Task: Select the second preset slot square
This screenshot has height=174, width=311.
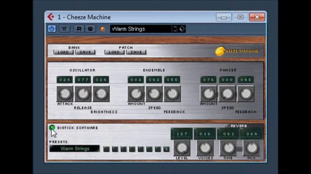Action: (115, 149)
